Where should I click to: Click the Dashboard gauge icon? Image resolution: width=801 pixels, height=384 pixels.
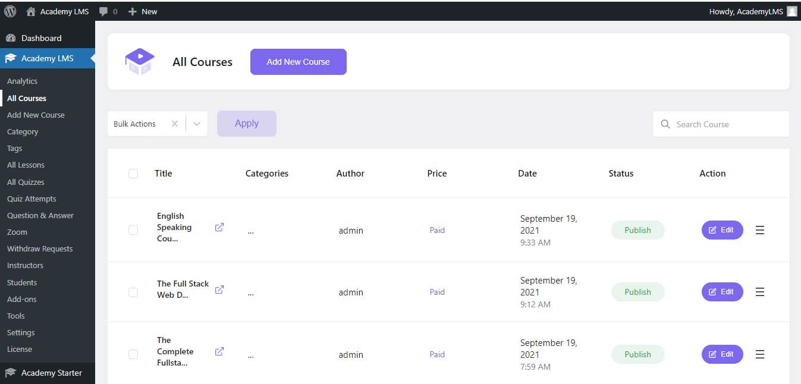[11, 38]
